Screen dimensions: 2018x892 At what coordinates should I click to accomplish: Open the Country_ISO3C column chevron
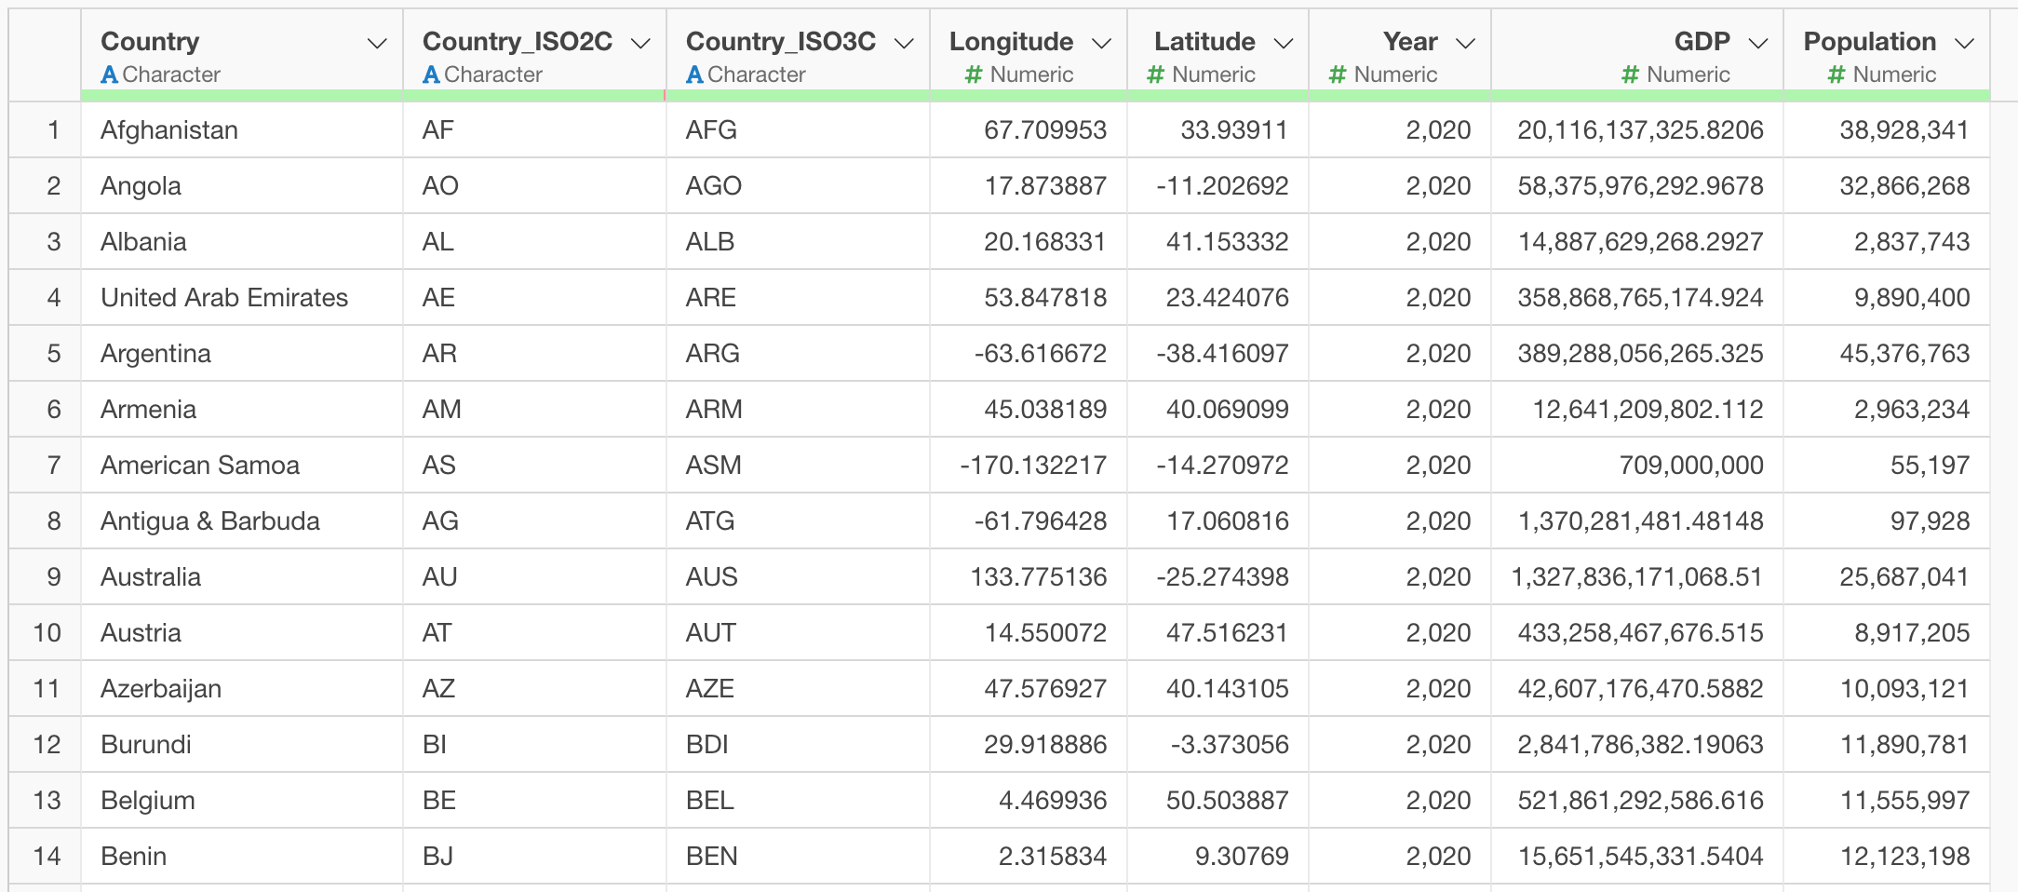pyautogui.click(x=904, y=44)
